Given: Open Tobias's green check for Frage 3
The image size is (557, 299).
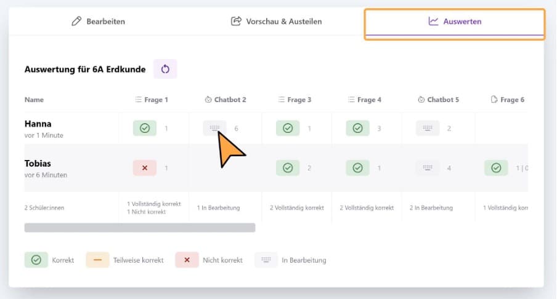Looking at the screenshot, I should 288,168.
